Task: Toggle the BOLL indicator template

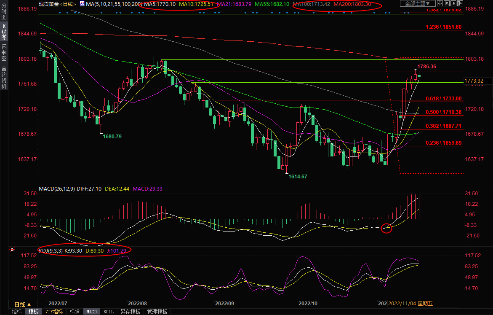Action: tap(108, 312)
